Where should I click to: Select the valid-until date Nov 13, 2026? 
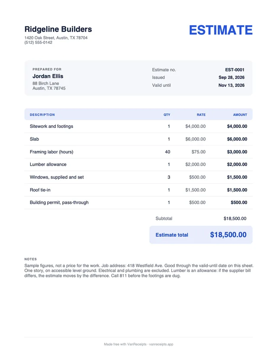(x=231, y=85)
